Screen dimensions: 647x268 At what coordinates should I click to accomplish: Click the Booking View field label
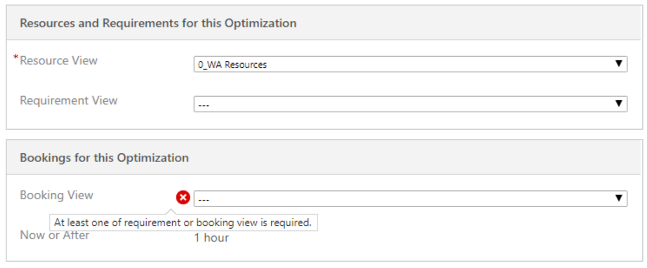point(56,195)
